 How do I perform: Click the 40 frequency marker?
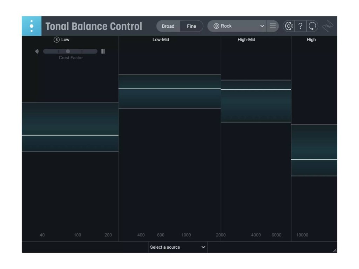tap(42, 235)
